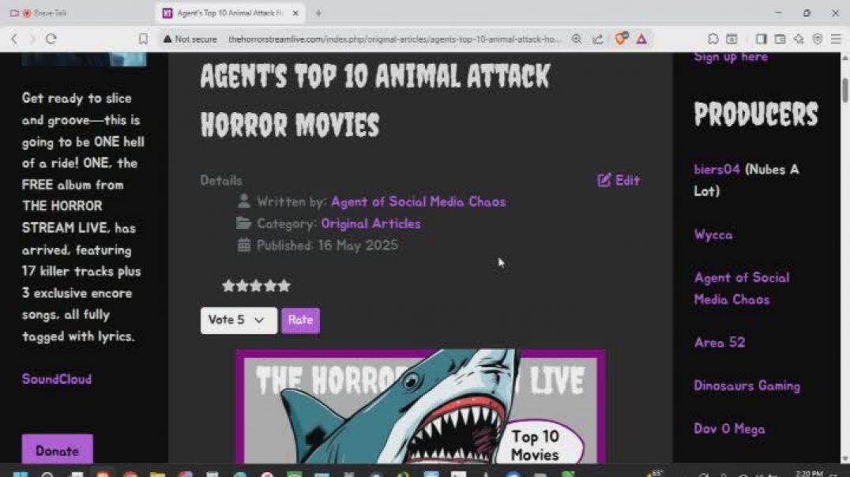Click the five-star rating display
The width and height of the screenshot is (850, 477).
pos(256,286)
